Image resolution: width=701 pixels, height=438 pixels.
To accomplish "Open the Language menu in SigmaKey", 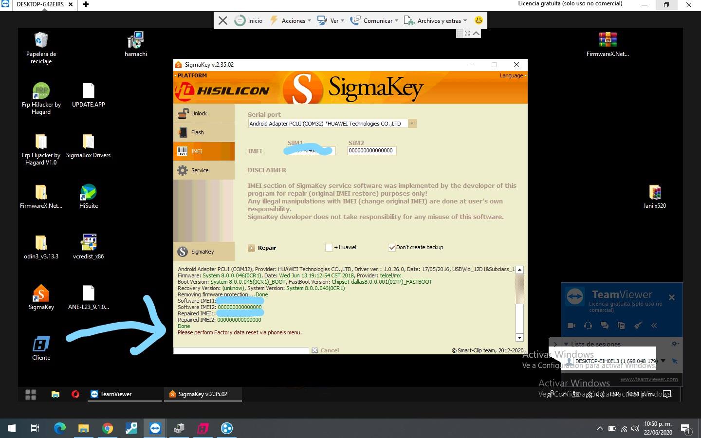I will pos(513,75).
